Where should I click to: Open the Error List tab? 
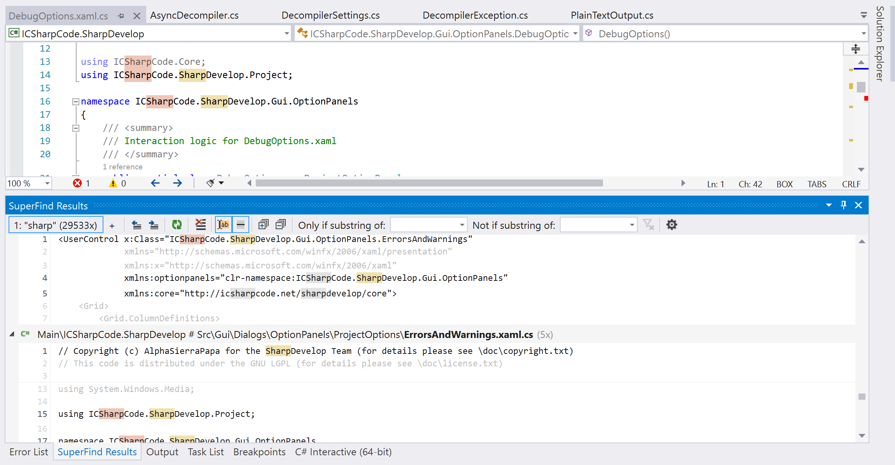(x=29, y=452)
